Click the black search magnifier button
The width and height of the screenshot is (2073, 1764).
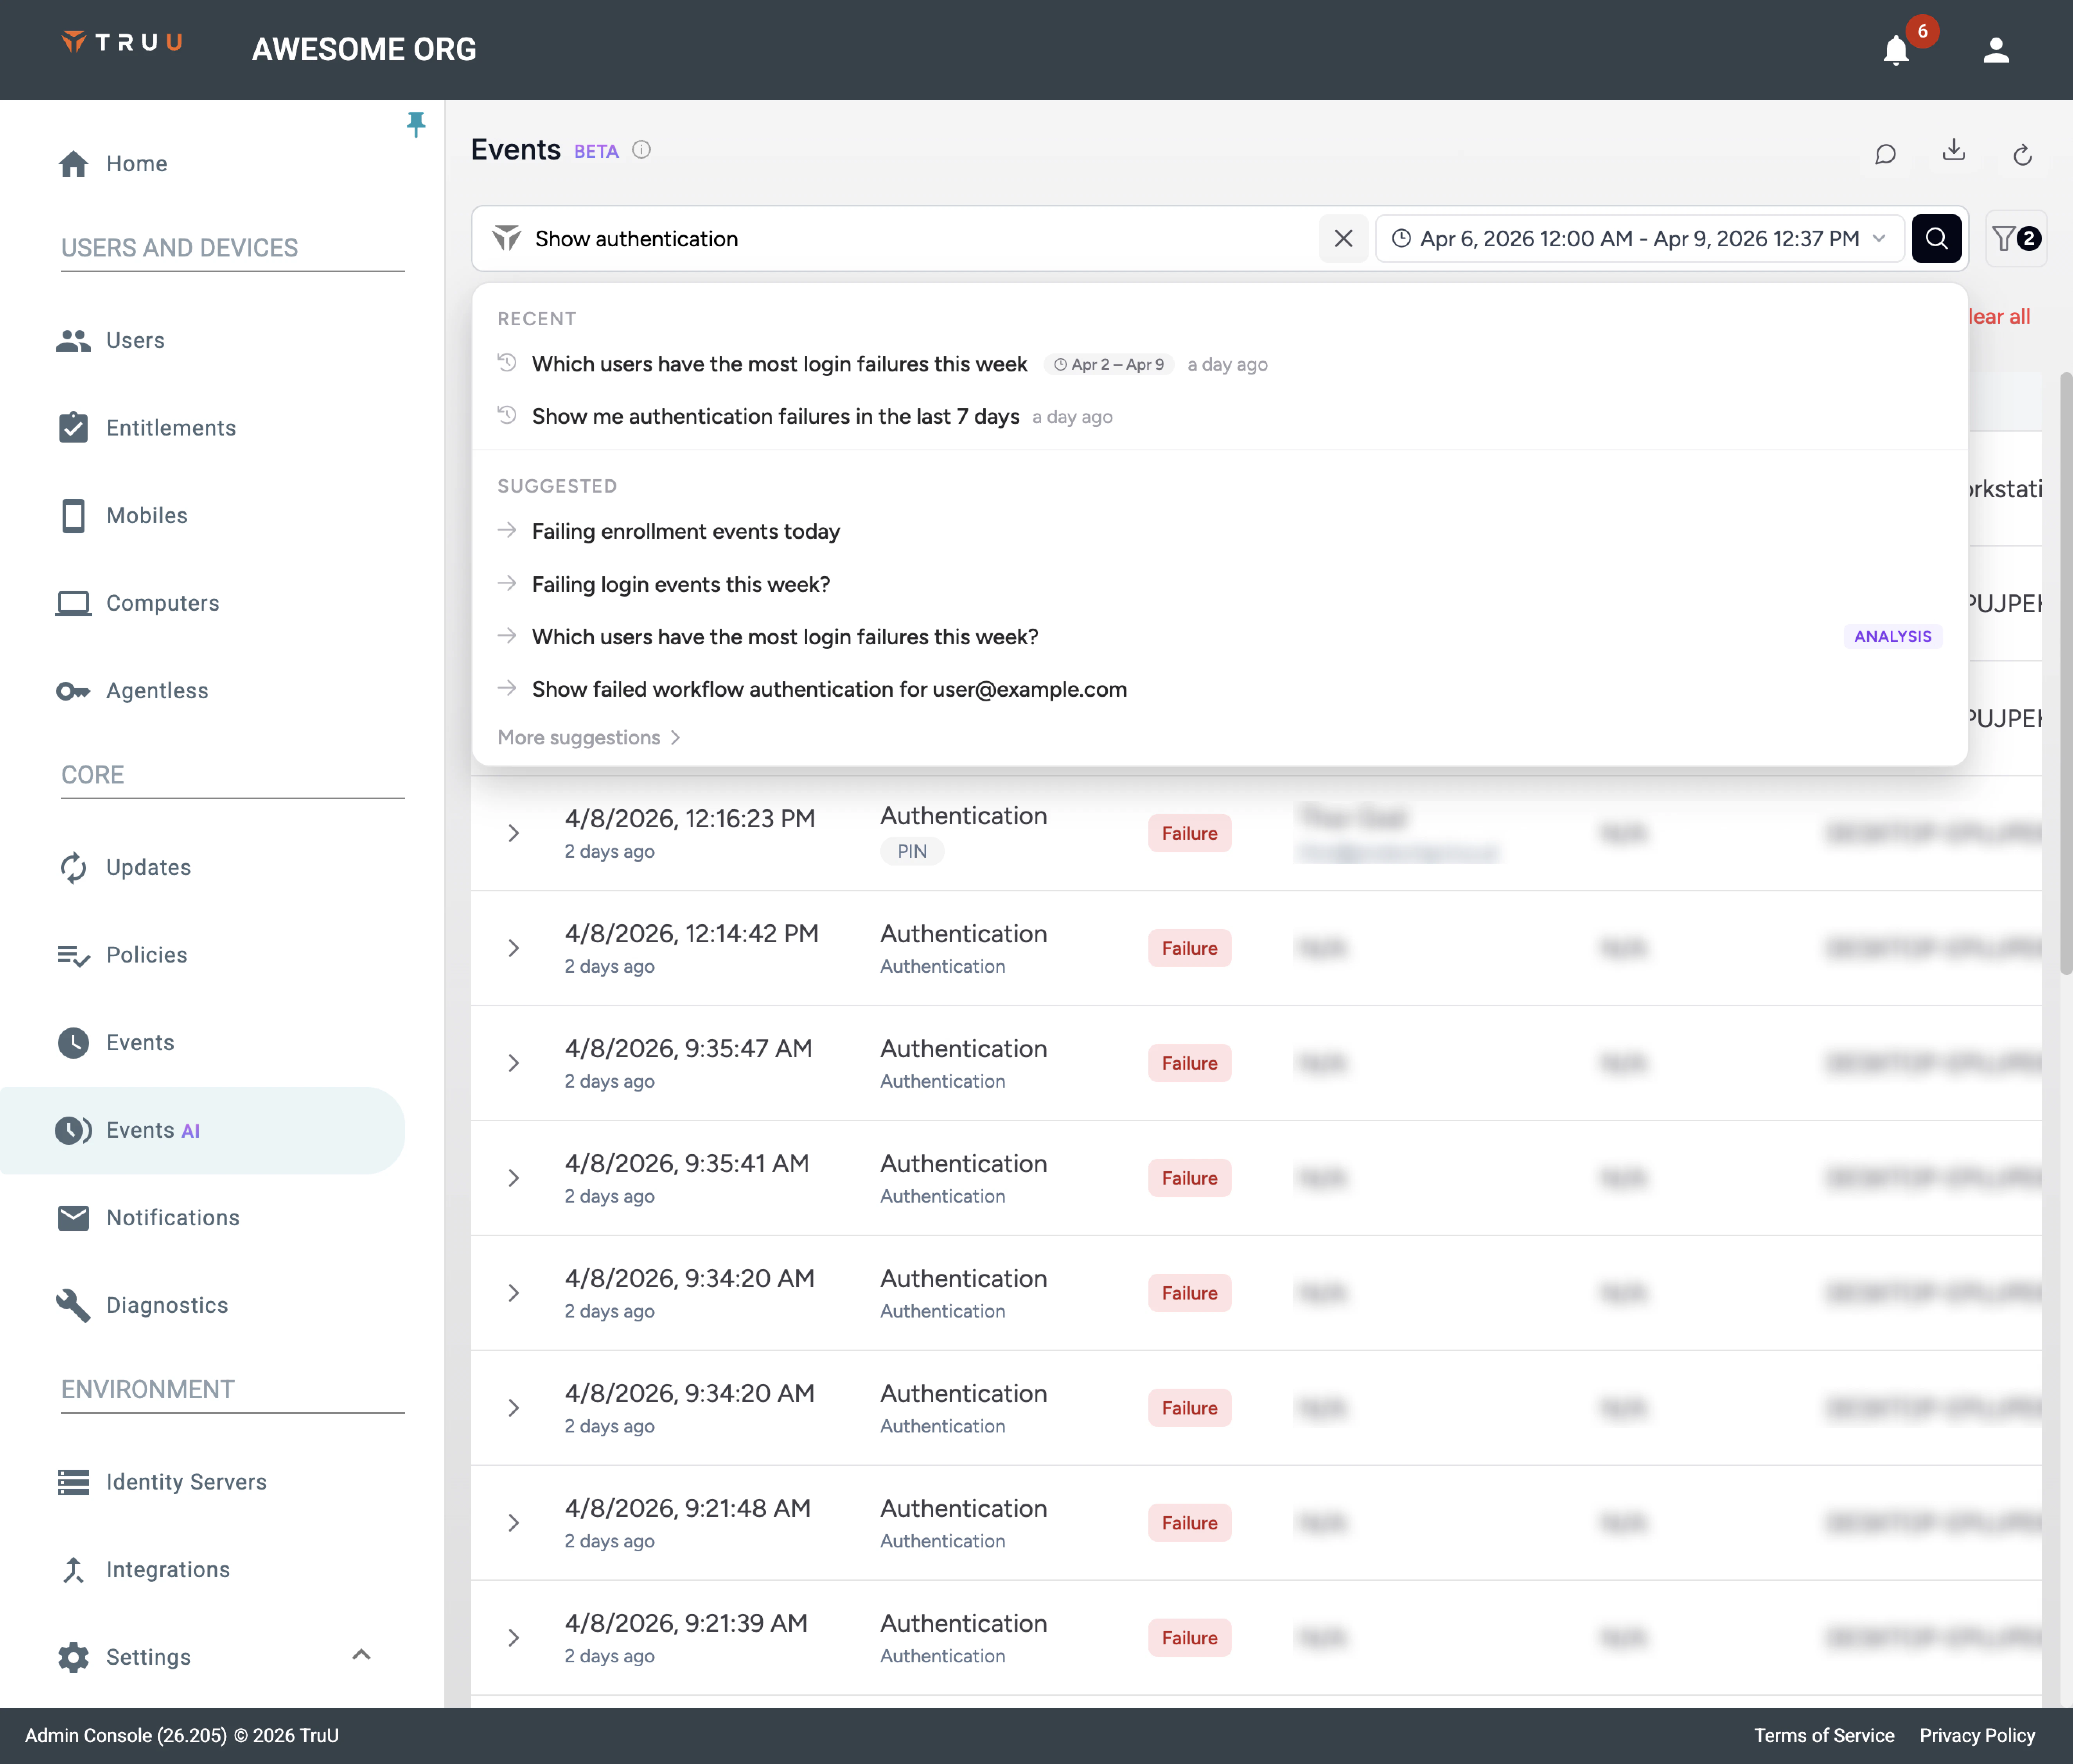point(1936,239)
